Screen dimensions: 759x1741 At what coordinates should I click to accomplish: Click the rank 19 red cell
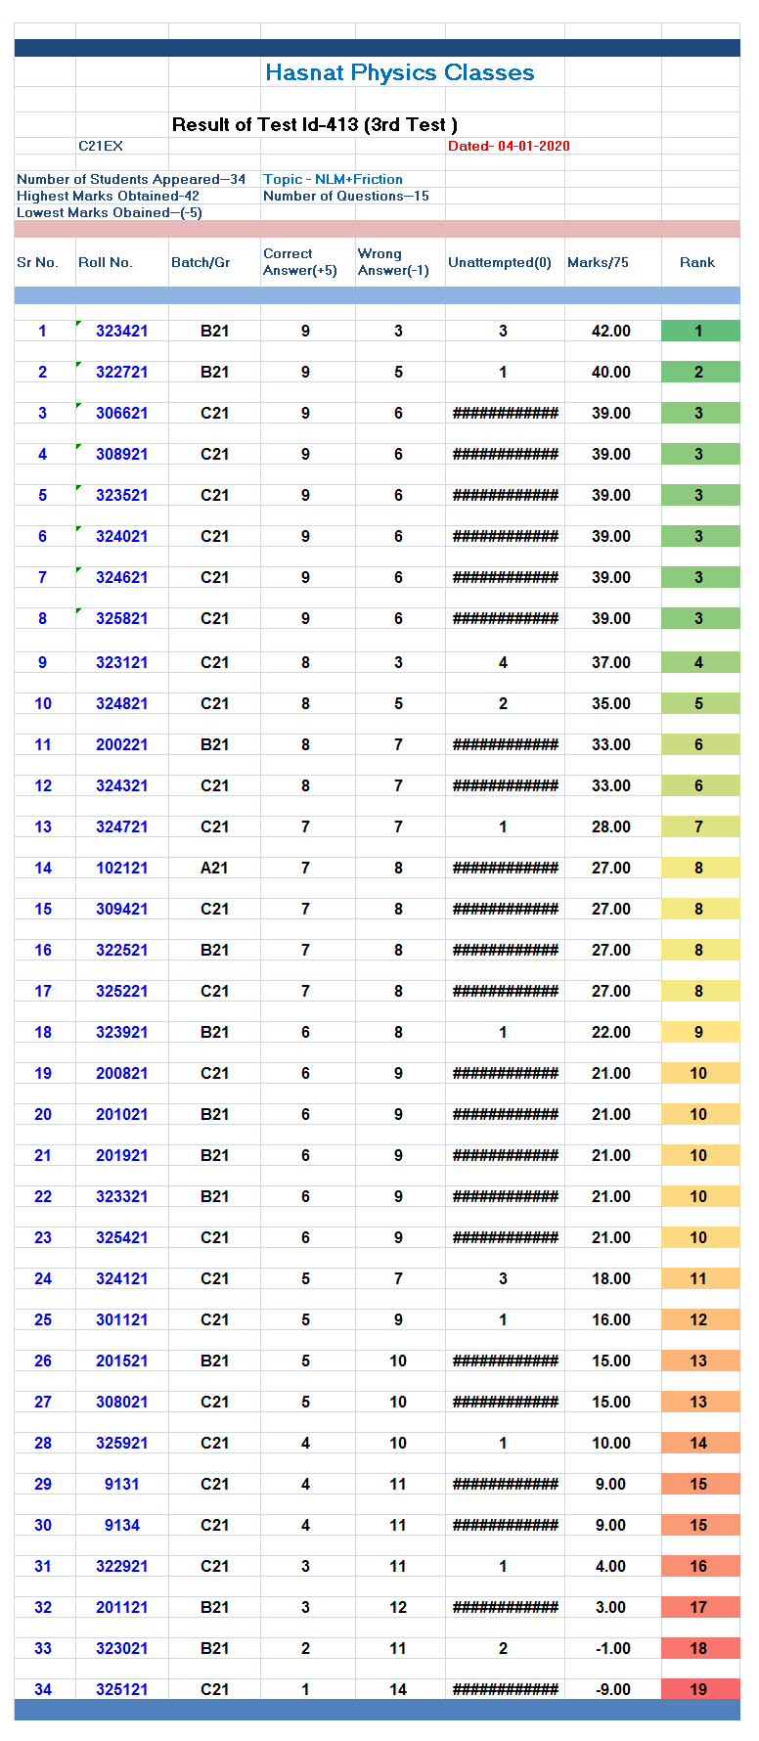pos(700,1689)
